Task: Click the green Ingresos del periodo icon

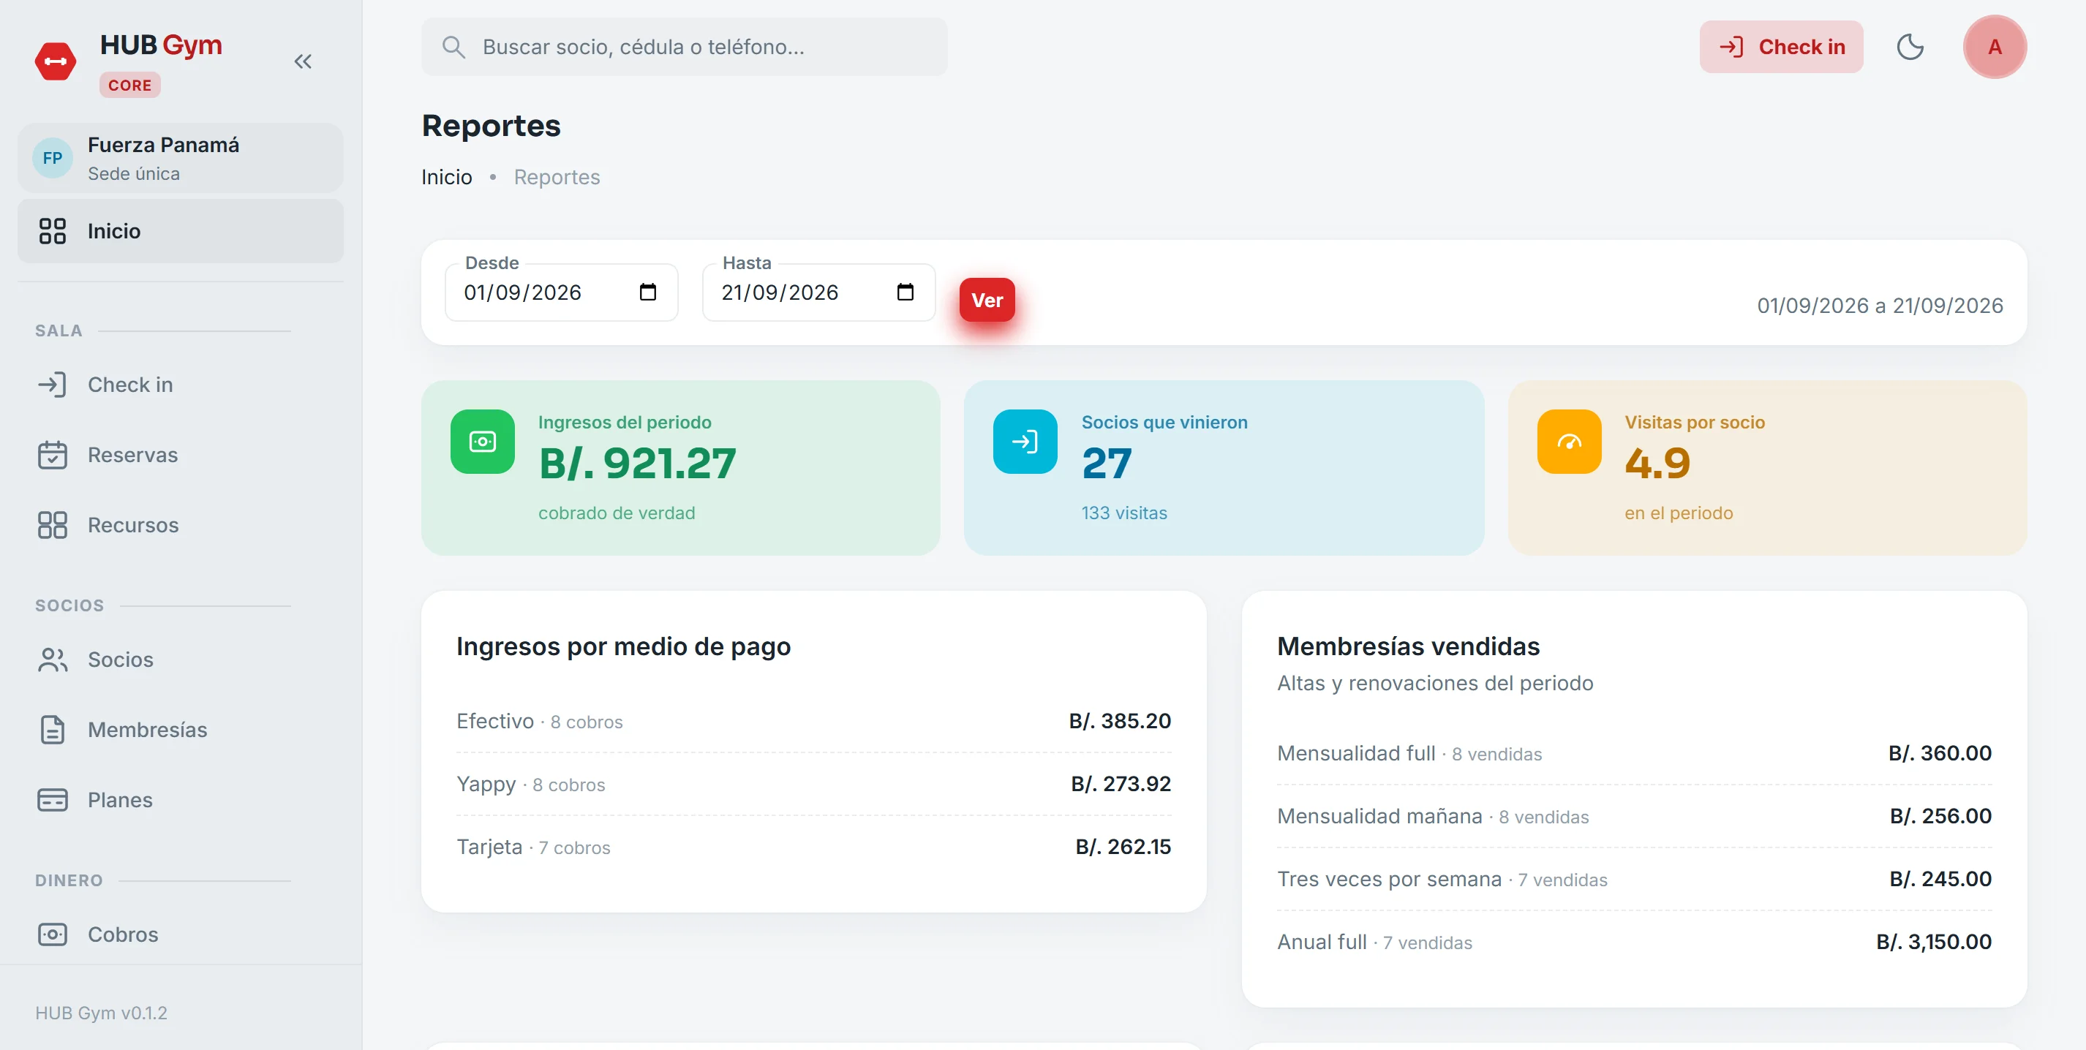Action: [483, 442]
